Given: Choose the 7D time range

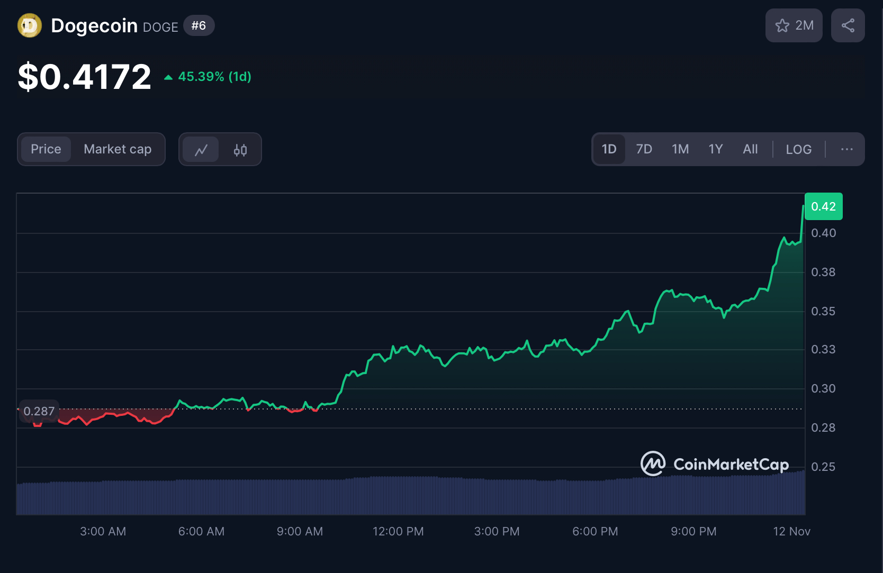Looking at the screenshot, I should (644, 149).
